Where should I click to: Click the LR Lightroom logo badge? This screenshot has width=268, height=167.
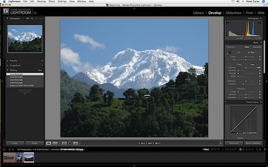click(x=6, y=12)
